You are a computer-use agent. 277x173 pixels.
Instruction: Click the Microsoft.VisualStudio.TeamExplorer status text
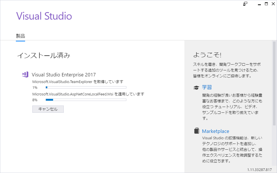pos(78,82)
